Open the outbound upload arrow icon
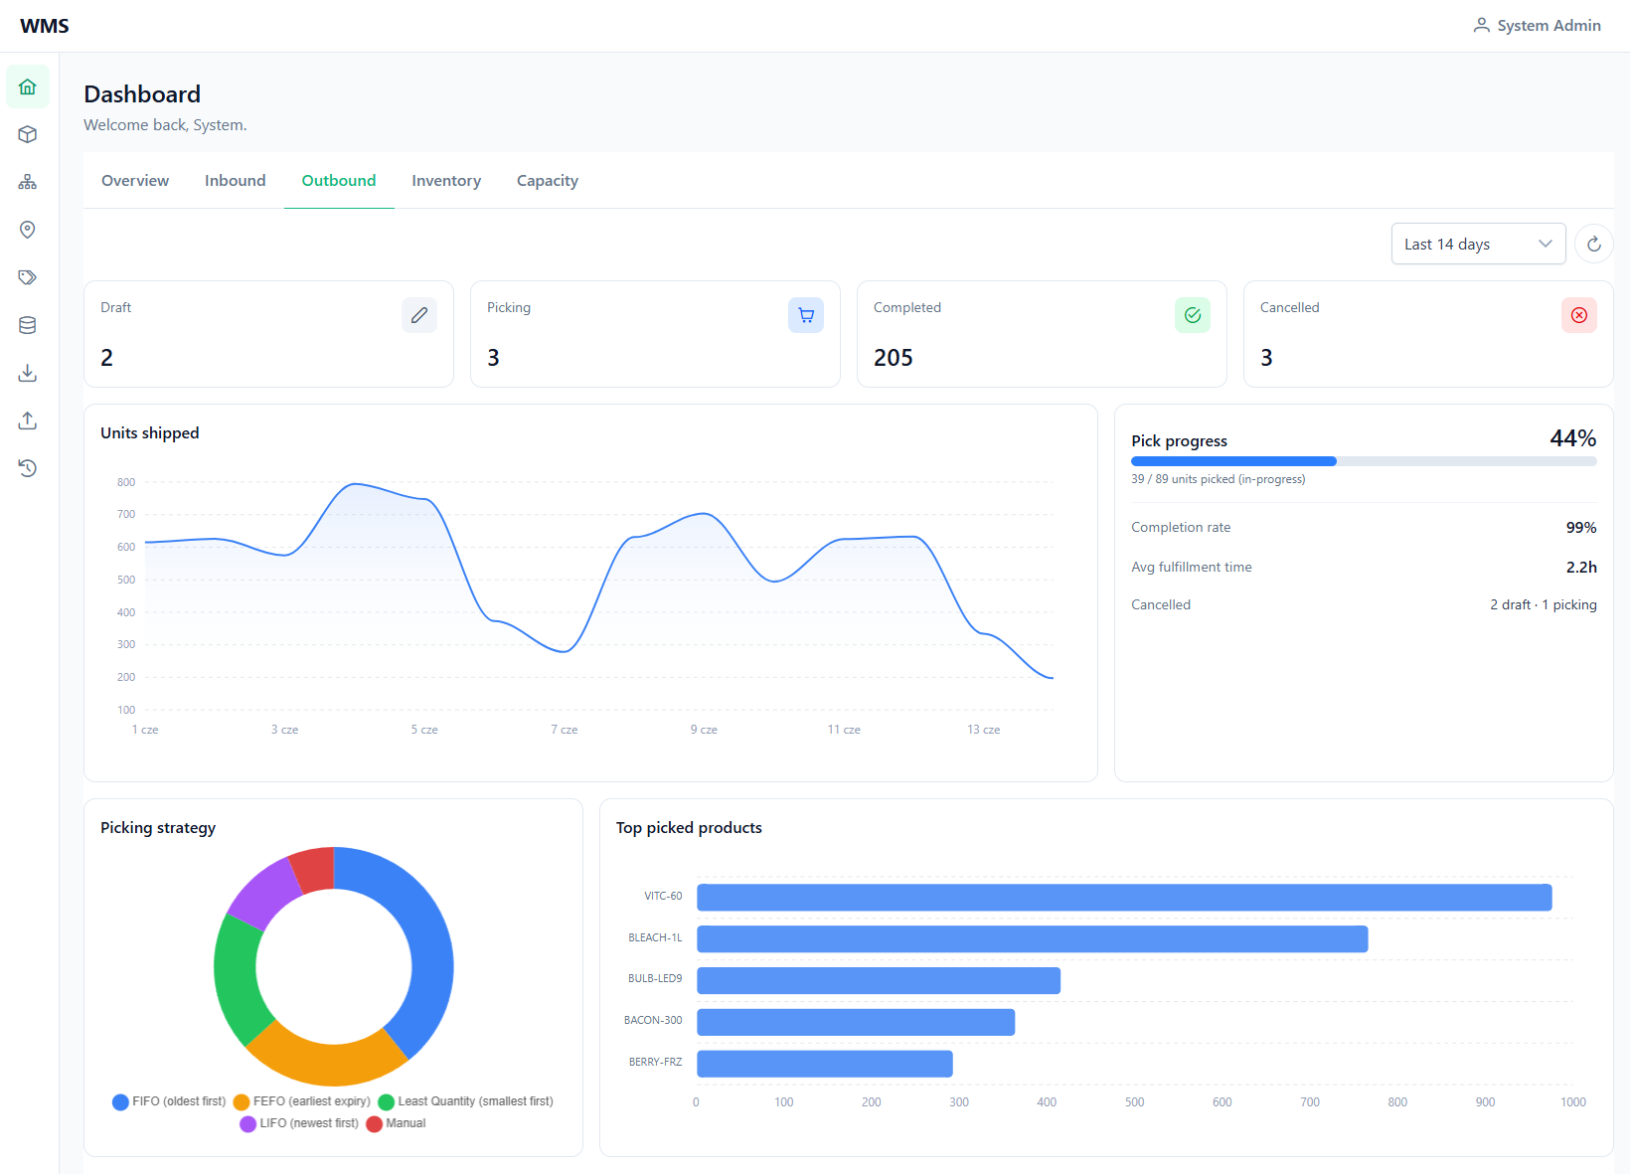Viewport: 1630px width, 1174px height. click(x=28, y=420)
